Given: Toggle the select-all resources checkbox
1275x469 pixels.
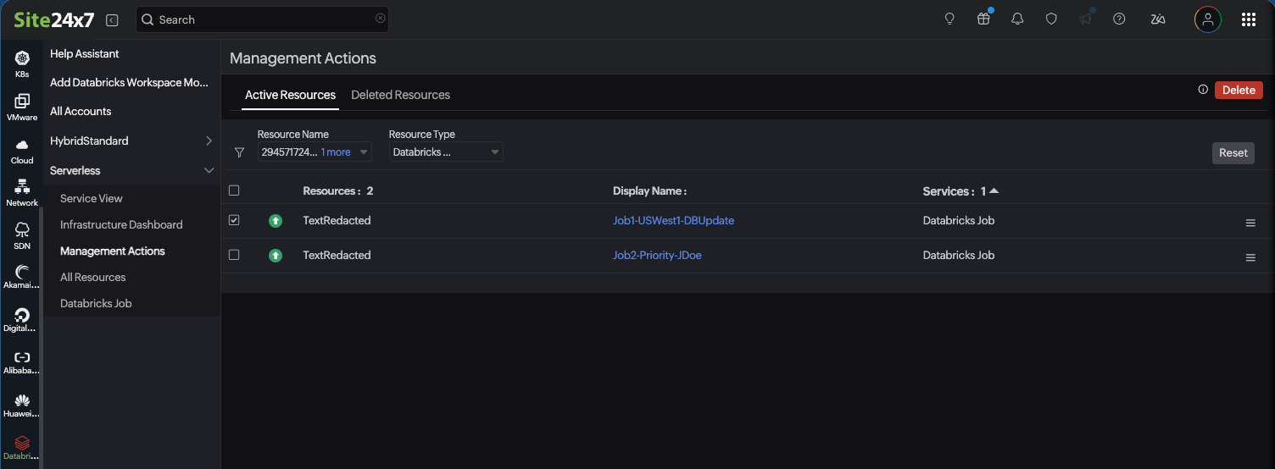Looking at the screenshot, I should pos(234,190).
